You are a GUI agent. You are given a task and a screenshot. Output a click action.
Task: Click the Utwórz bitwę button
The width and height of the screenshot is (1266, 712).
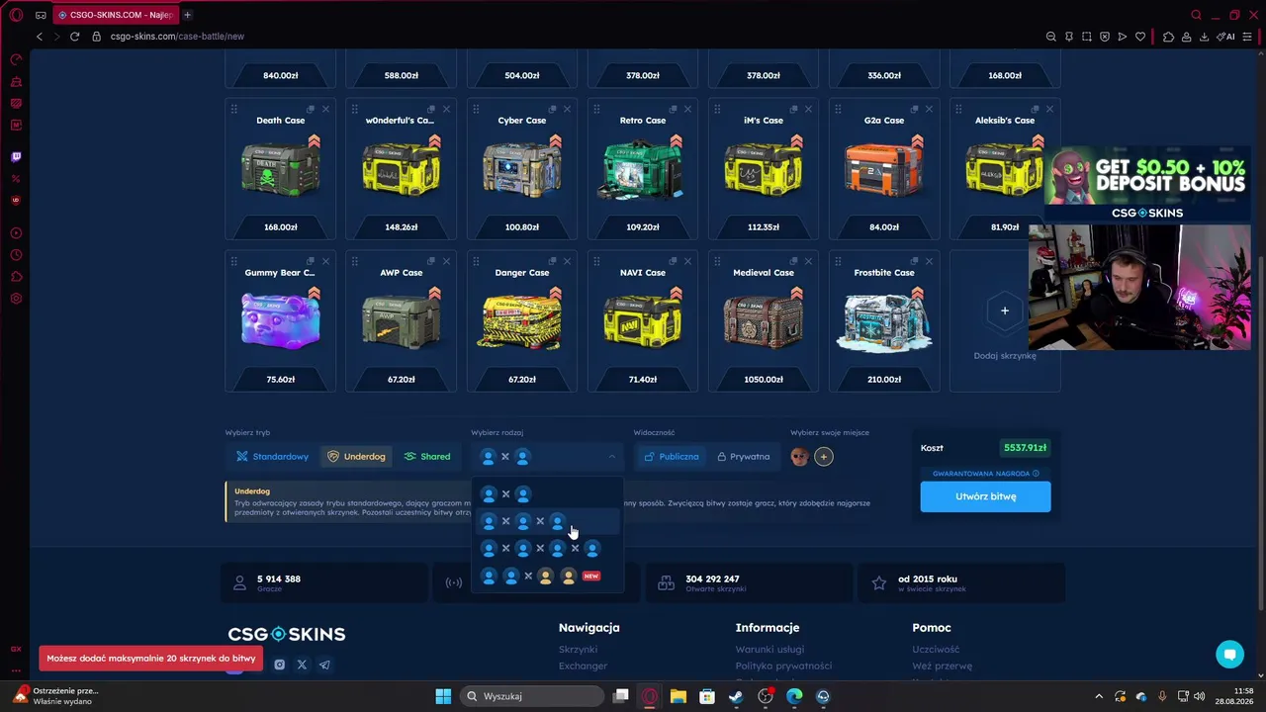[985, 496]
